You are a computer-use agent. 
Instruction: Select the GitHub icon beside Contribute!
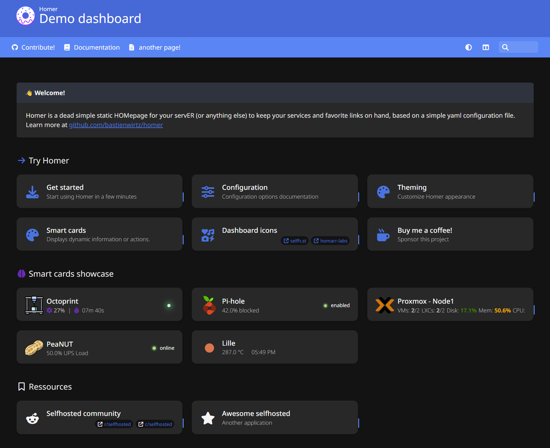click(x=15, y=47)
